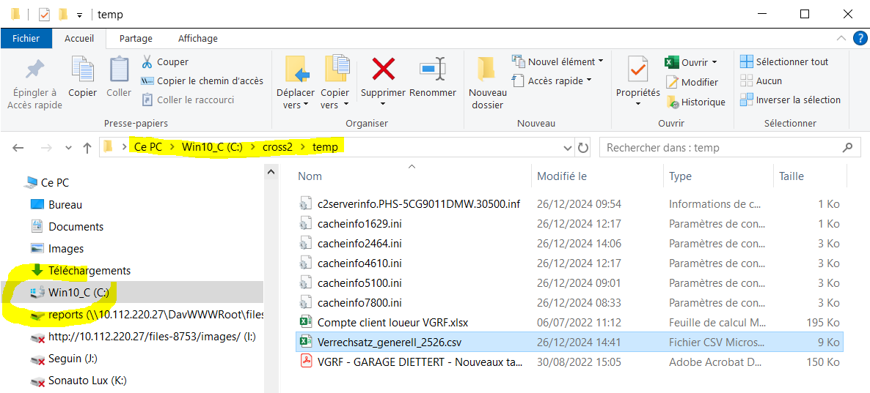Screen dimensions: 870x393
Task: Collapse the ribbon with the chevron
Action: [841, 38]
